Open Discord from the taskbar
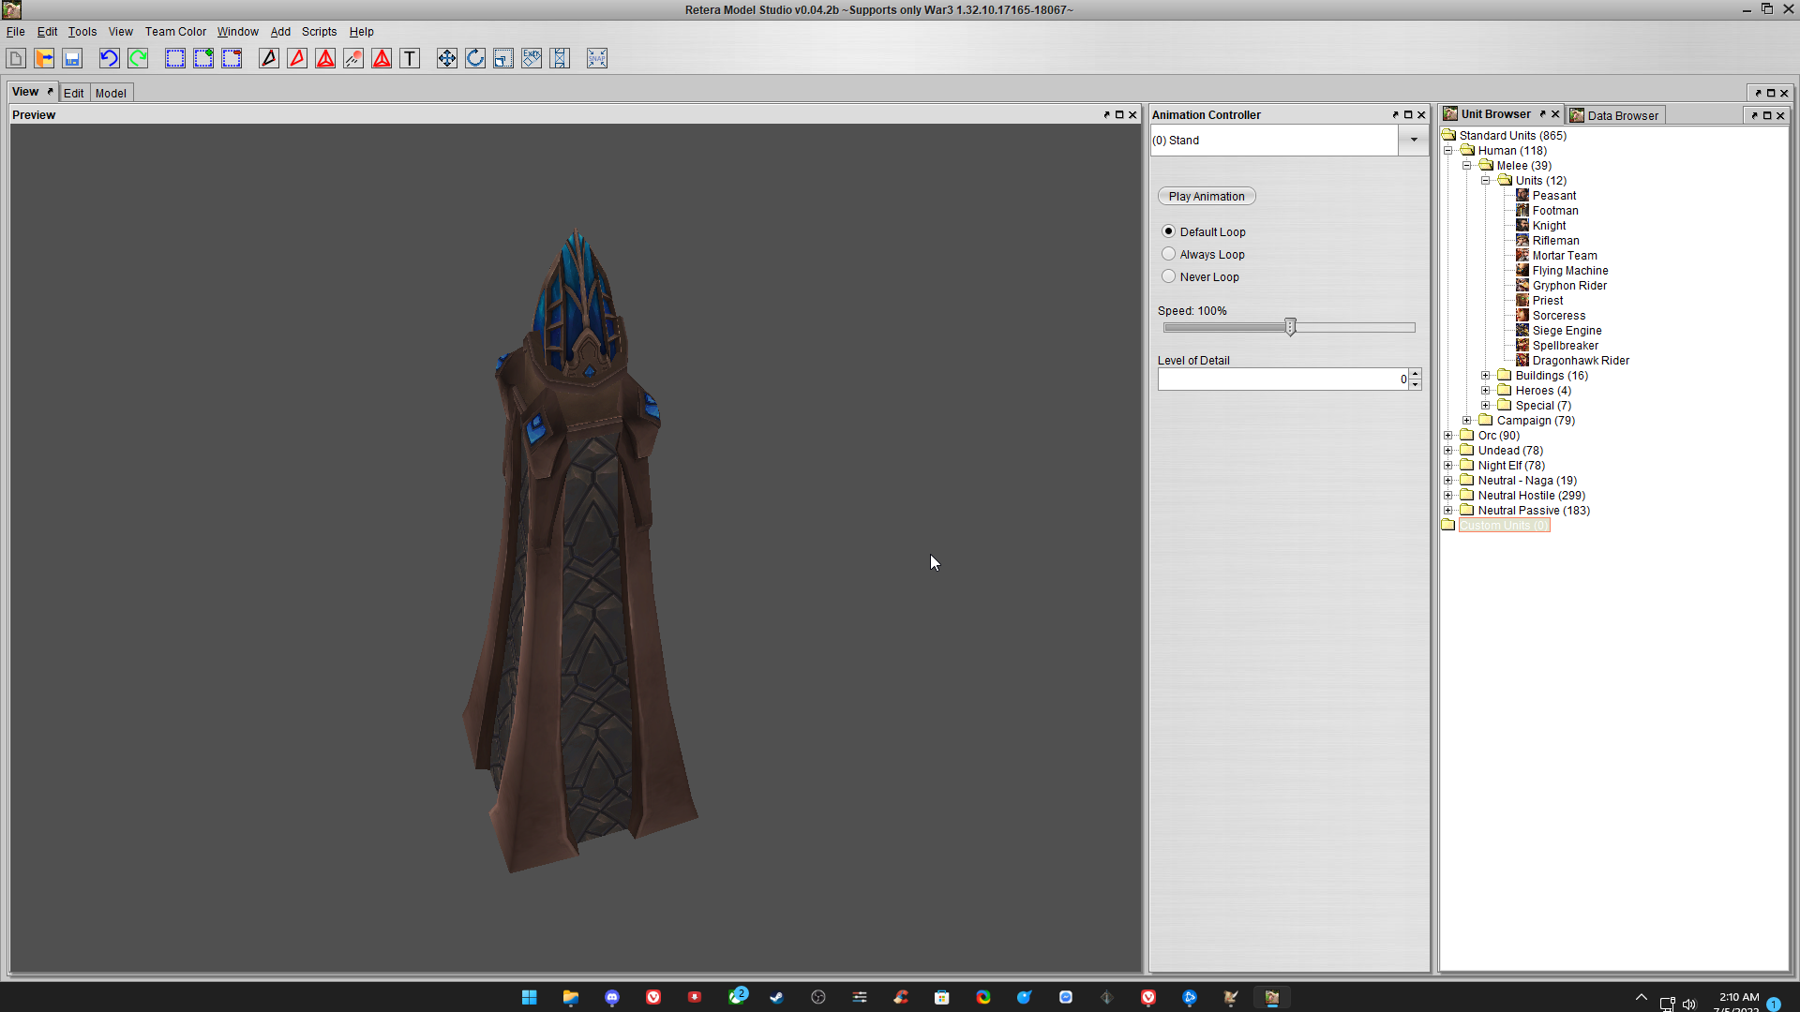1800x1012 pixels. pos(612,997)
